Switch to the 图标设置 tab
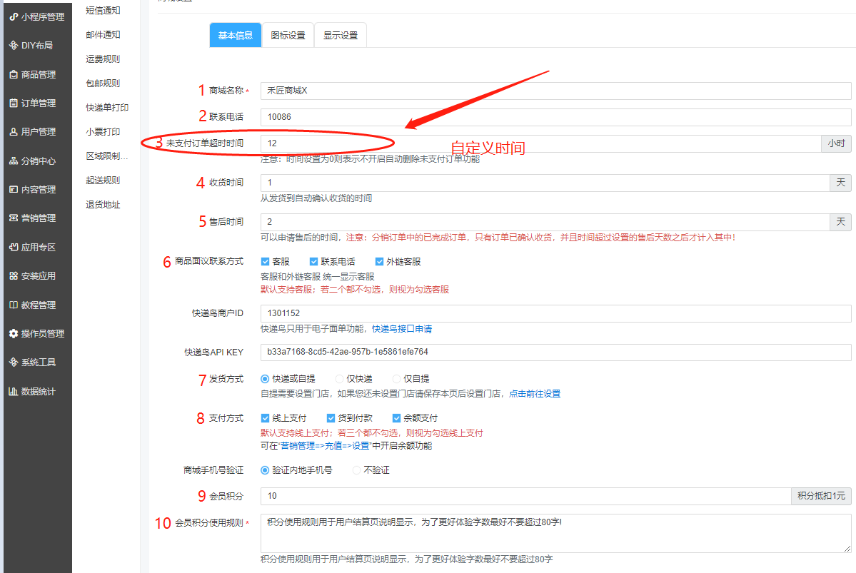Viewport: 856px width, 573px height. click(x=288, y=36)
